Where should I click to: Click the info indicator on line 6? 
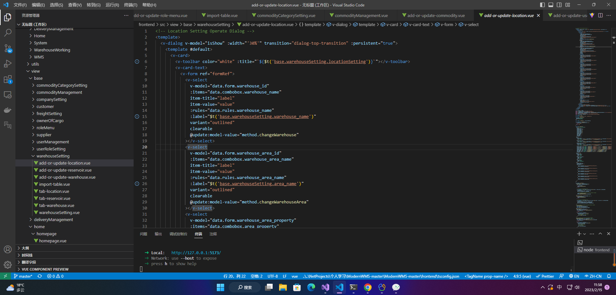[137, 61]
